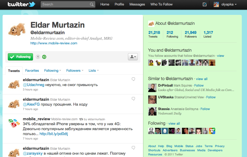This screenshot has width=247, height=157.
Task: Follow UVStaska account
Action: coord(211,97)
